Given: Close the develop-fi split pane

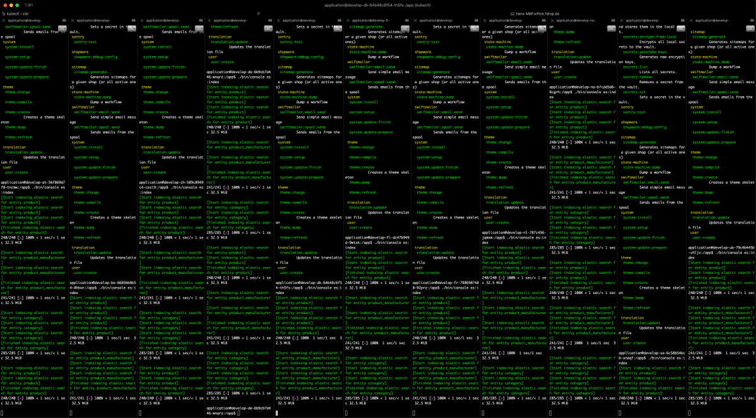Looking at the screenshot, I should (346, 21).
